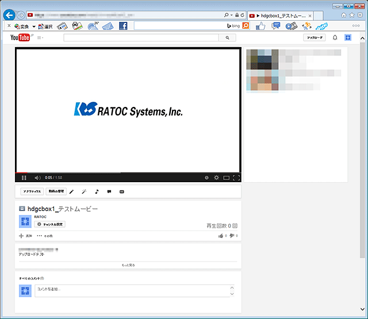Open the dropdown arrow next to 変換

coord(34,26)
